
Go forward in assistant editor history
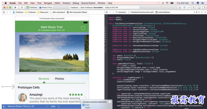[113, 12]
